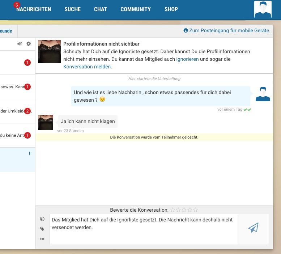
Task: Click Schnuty's profile picture in header panel
Action: (x=49, y=51)
